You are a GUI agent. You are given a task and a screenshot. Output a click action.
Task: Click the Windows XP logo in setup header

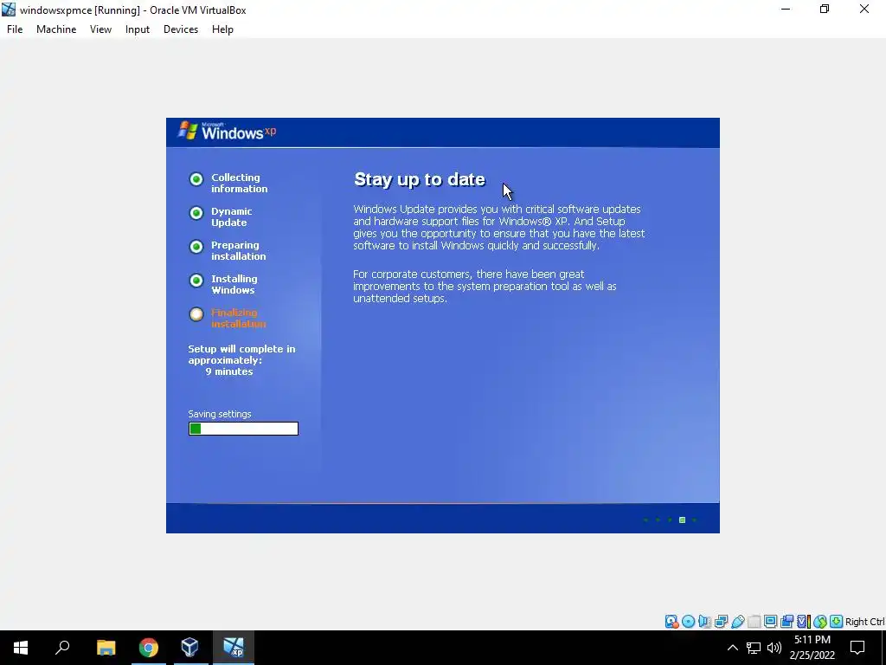pos(228,132)
